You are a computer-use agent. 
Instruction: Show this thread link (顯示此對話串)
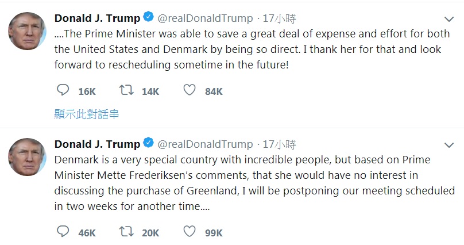[x=86, y=114]
